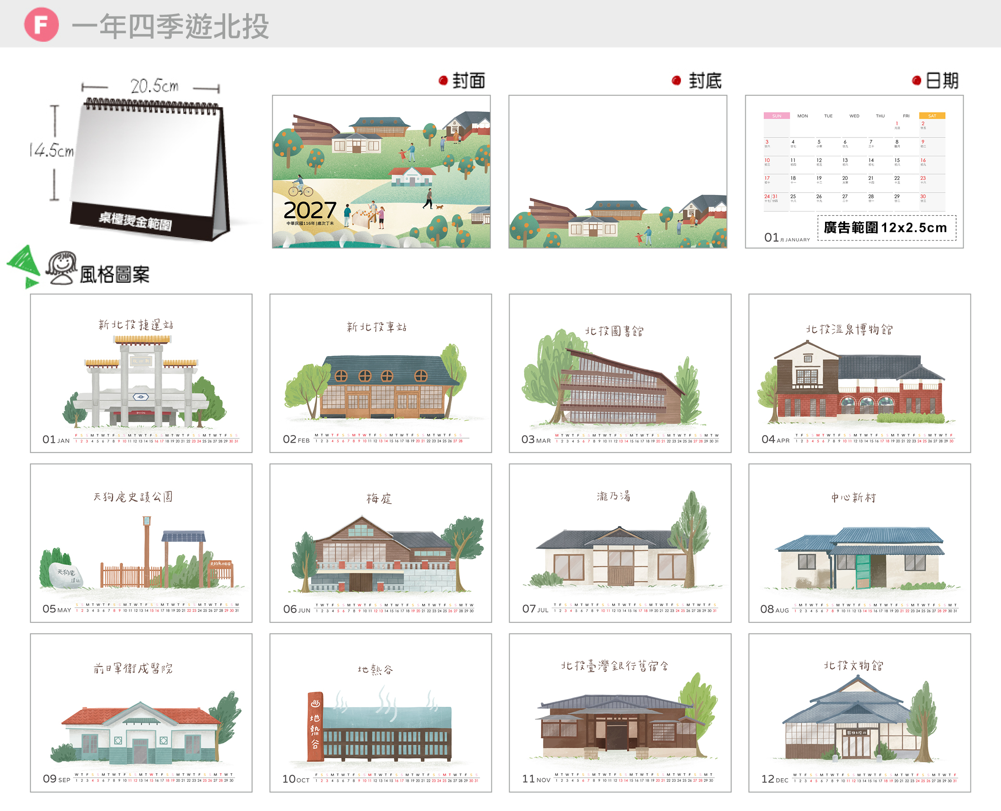Click the pink F circle badge
Viewport: 1001px width, 811px height.
tap(41, 25)
